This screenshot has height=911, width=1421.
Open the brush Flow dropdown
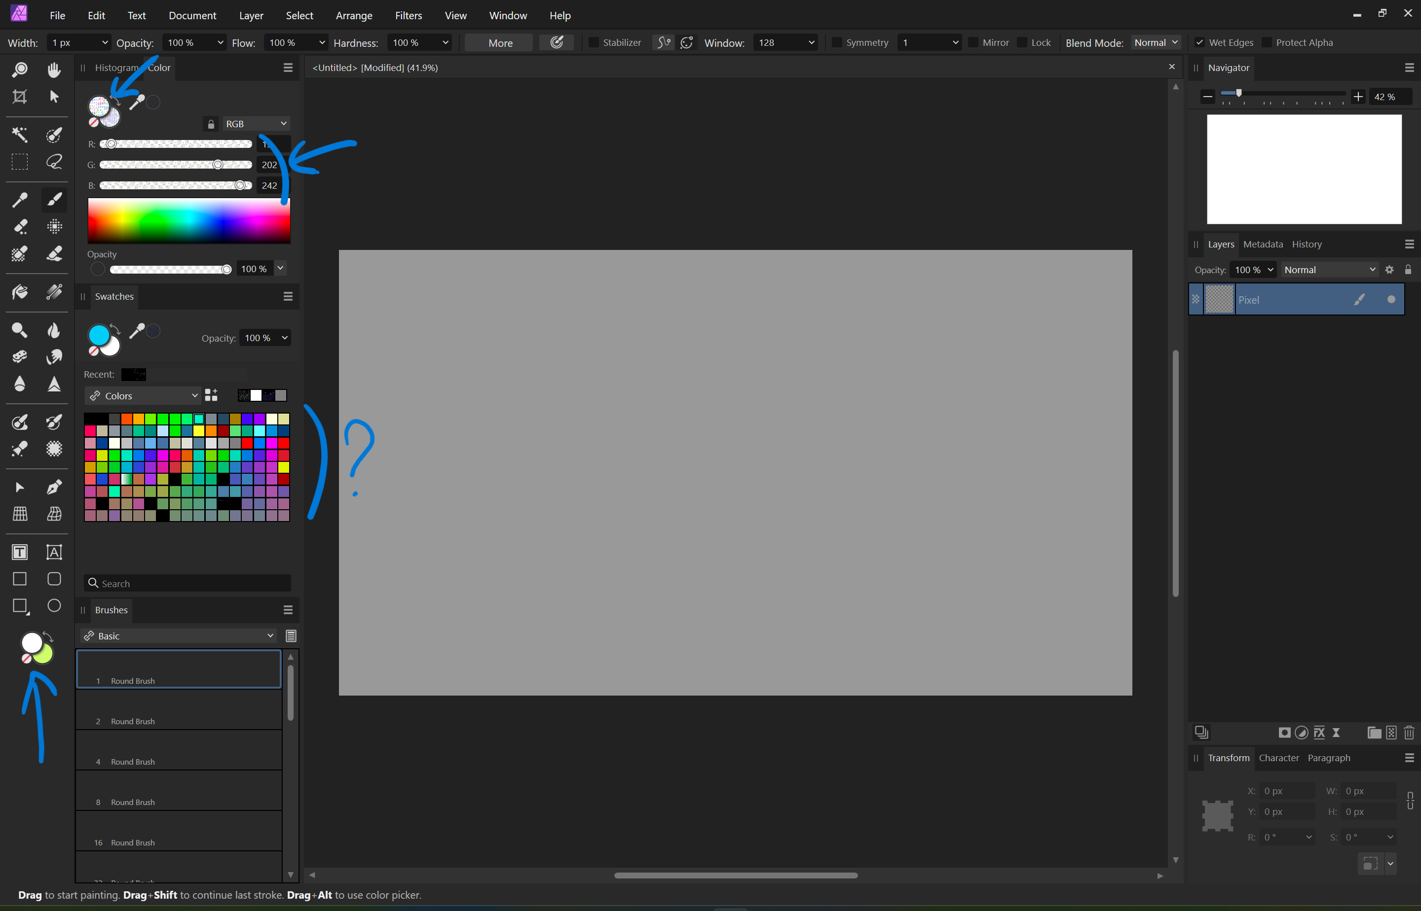tap(322, 42)
